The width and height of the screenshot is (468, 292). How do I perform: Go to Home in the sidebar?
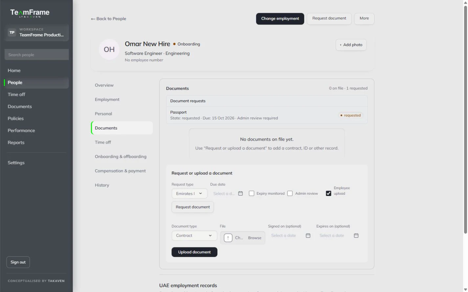point(36,70)
